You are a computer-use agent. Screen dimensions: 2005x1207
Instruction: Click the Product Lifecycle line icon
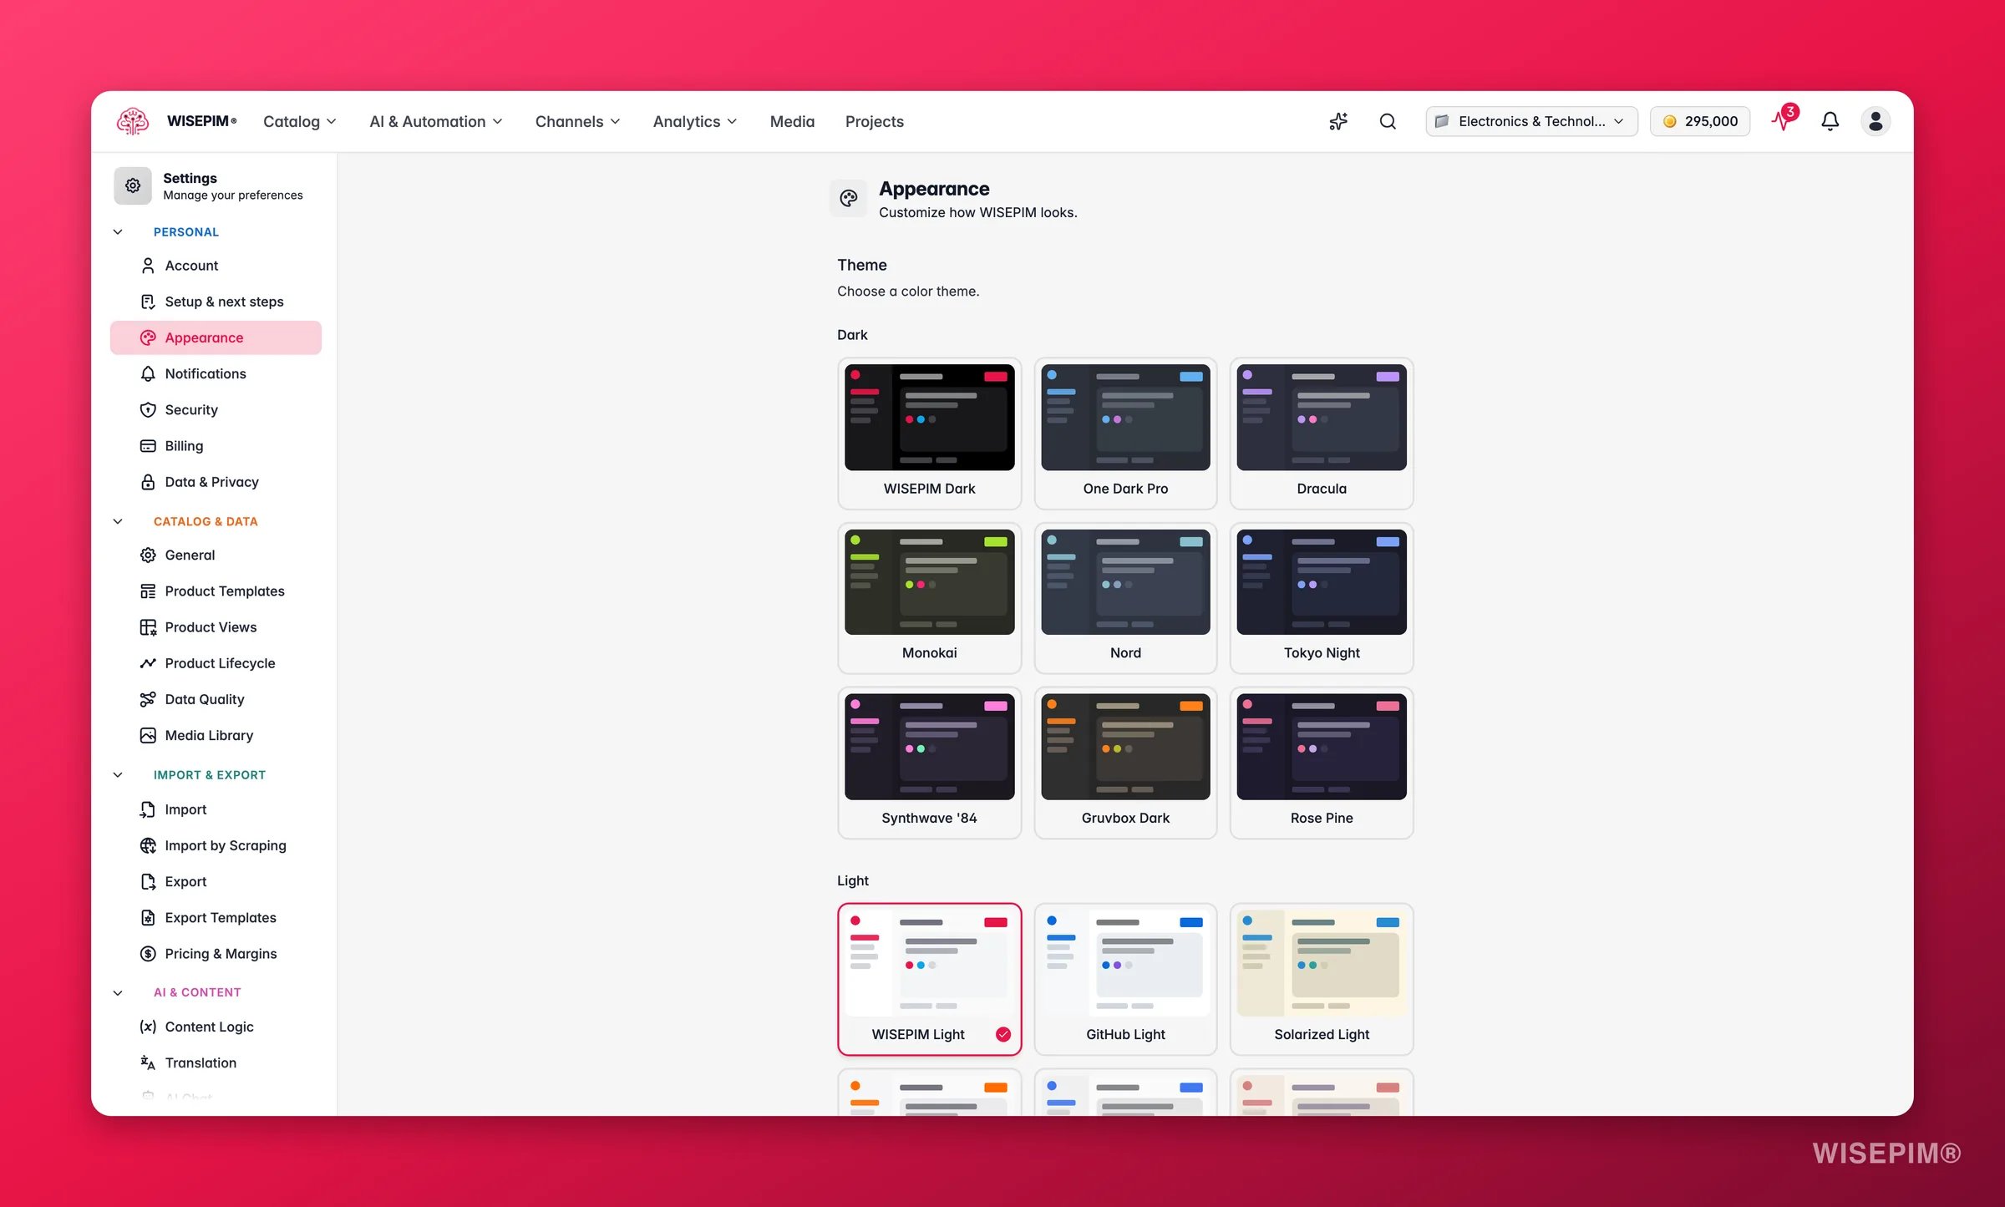(x=148, y=663)
